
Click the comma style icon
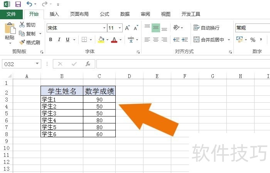[261, 40]
